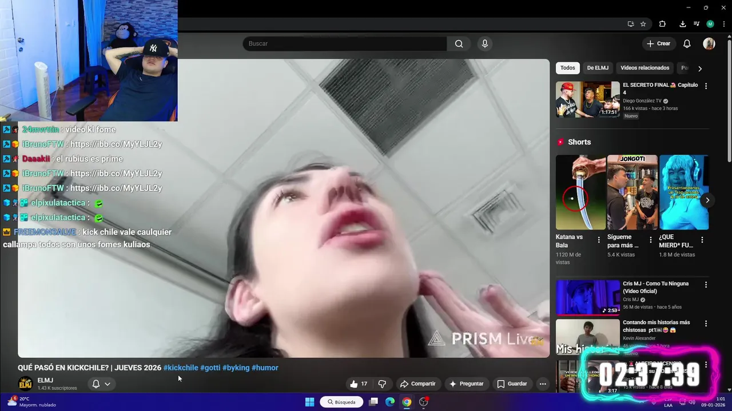The height and width of the screenshot is (411, 732).
Task: Click the Preguntar button
Action: [467, 384]
